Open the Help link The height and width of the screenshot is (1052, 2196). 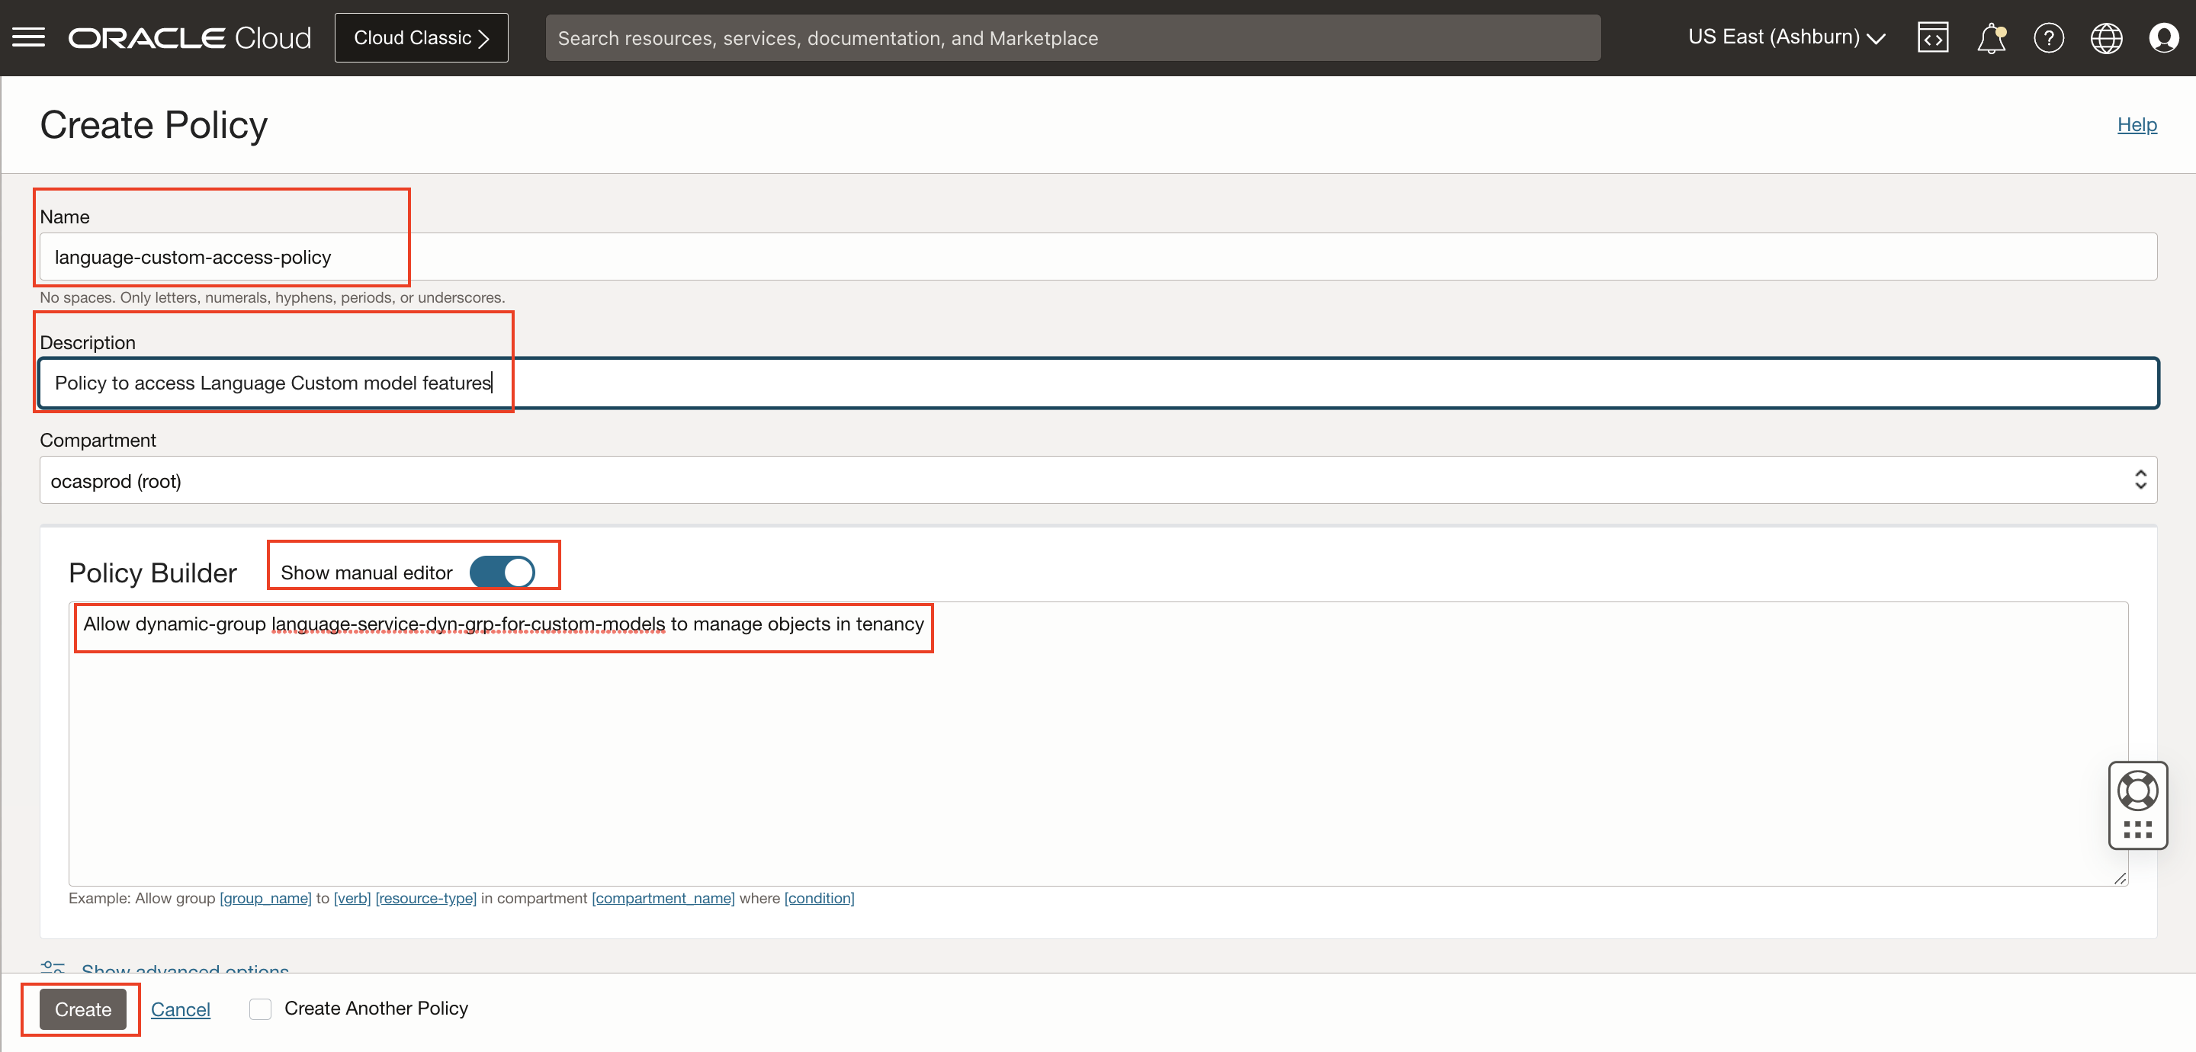2137,124
